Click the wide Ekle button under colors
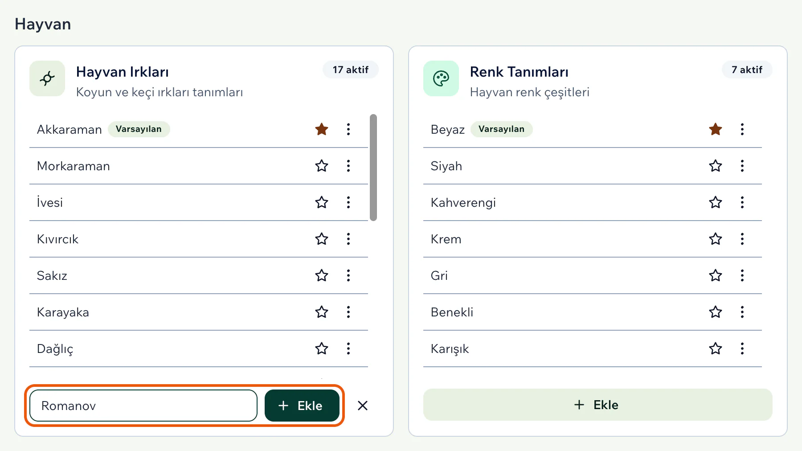 pos(597,405)
